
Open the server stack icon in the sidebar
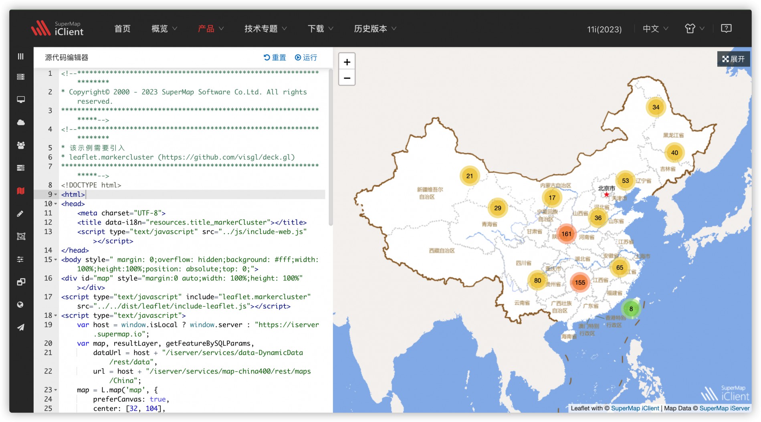(x=21, y=77)
